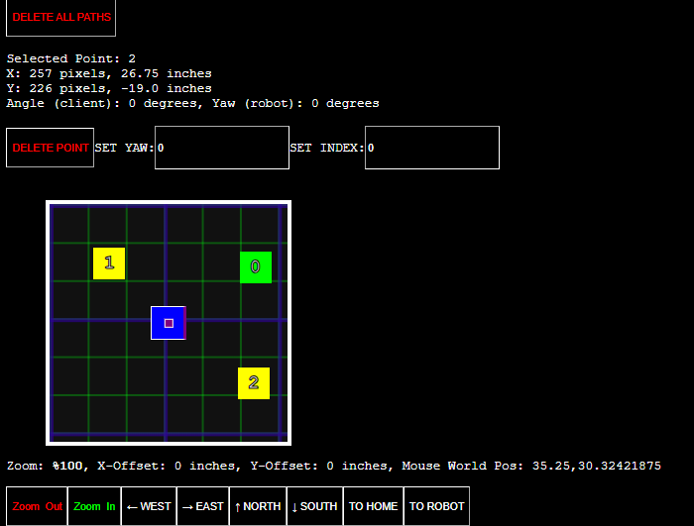Screen dimensions: 694x526
Task: Pan the map WEST
Action: click(x=149, y=506)
